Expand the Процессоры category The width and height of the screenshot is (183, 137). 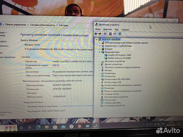(x=100, y=100)
